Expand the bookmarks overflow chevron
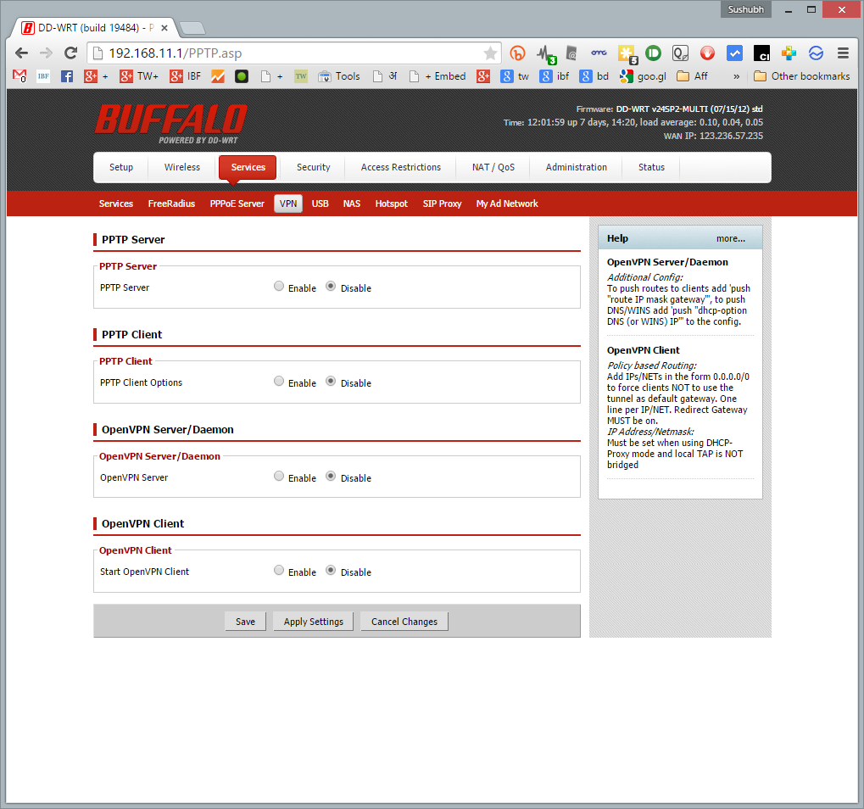Viewport: 864px width, 809px height. click(x=736, y=76)
